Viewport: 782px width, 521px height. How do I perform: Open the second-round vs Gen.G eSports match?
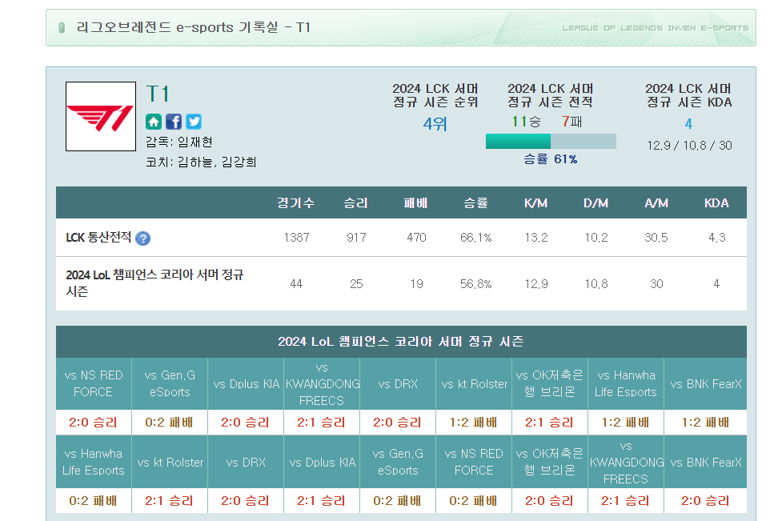click(x=398, y=462)
